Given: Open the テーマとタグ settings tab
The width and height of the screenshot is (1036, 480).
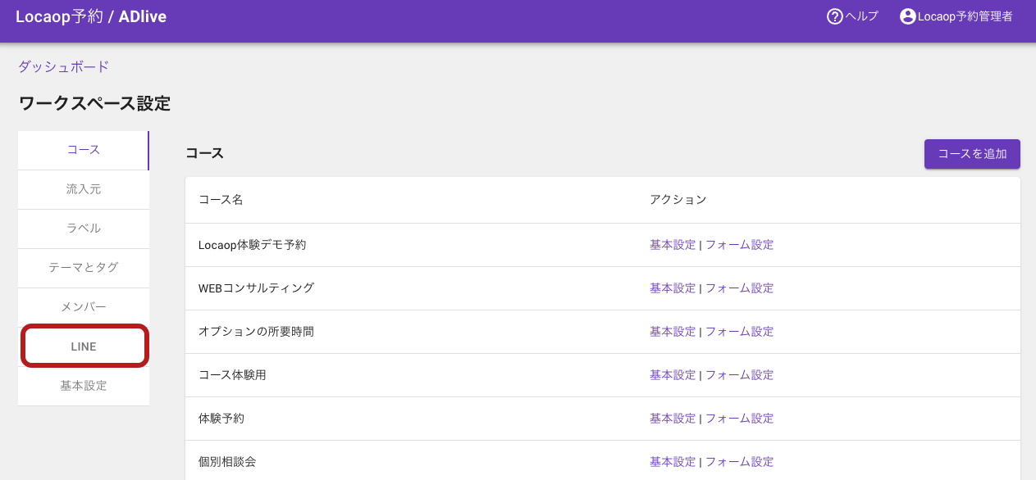Looking at the screenshot, I should click(x=84, y=268).
